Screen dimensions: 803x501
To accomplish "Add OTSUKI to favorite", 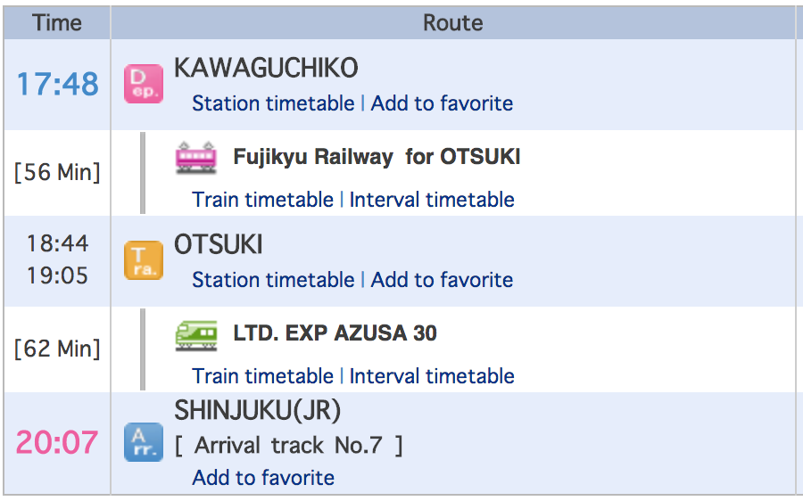I will click(442, 280).
